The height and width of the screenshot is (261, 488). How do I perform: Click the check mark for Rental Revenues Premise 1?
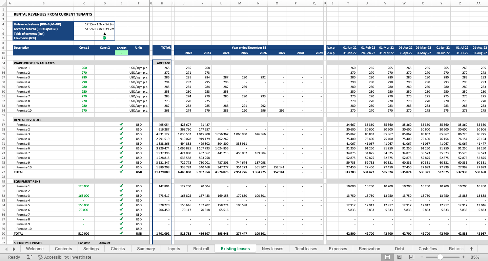[121, 124]
